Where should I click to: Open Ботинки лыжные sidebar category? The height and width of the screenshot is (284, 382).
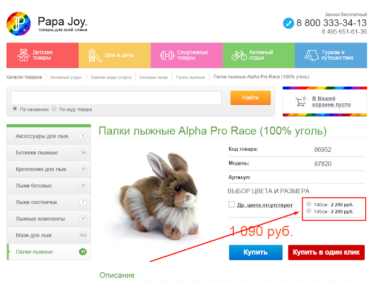49,152
